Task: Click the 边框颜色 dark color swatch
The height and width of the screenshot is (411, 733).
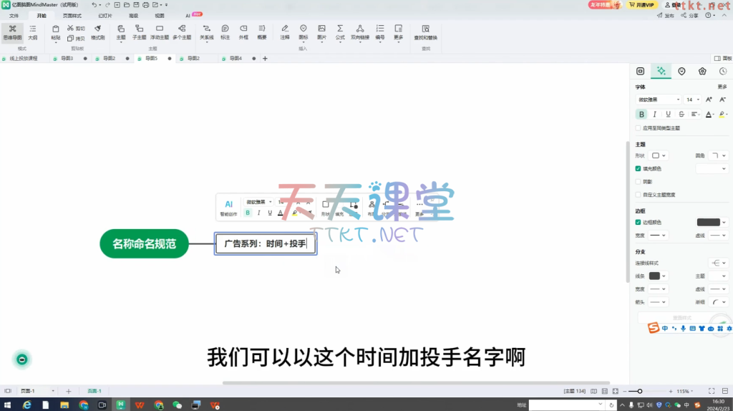Action: pos(708,222)
